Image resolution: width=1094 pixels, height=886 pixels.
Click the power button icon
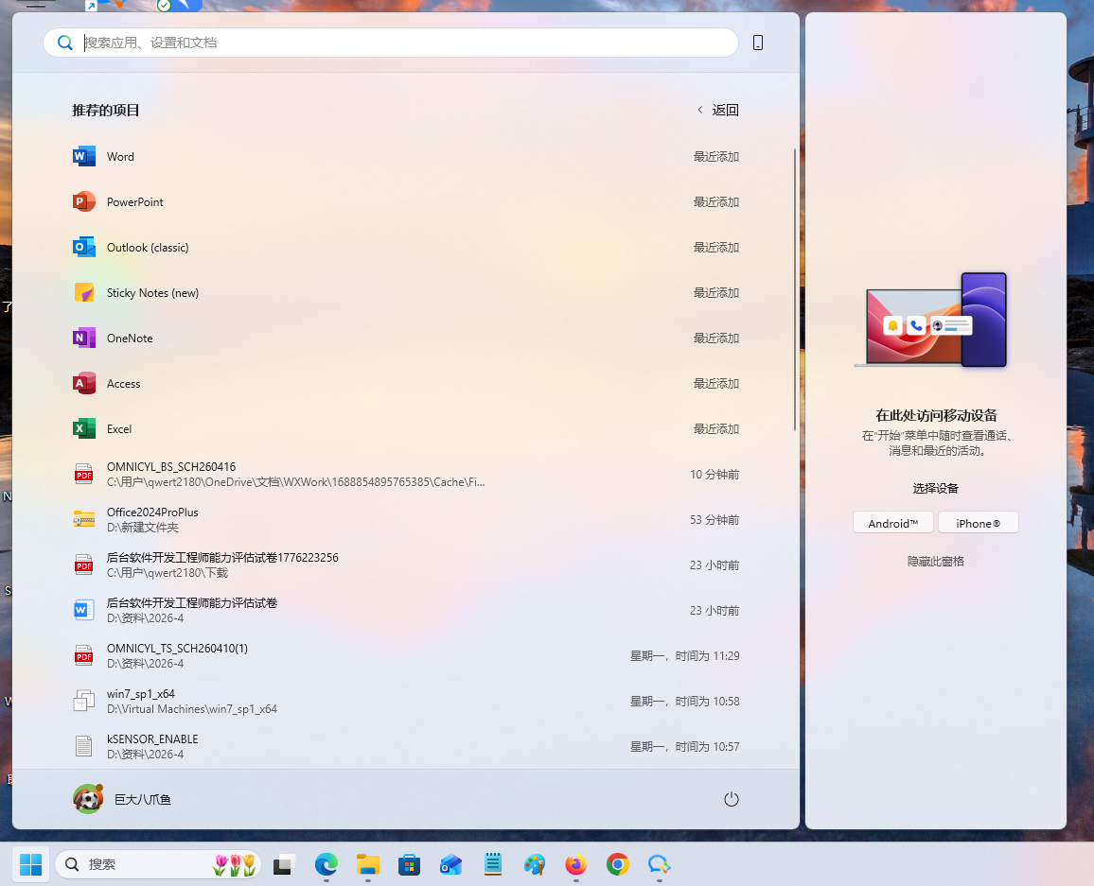(731, 799)
